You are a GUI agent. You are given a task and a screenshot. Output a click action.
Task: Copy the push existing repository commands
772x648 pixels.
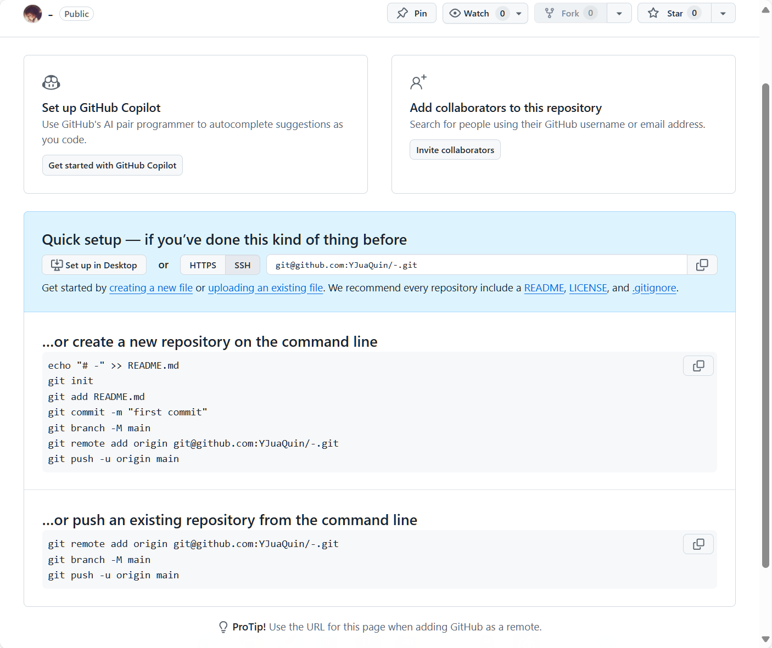(x=698, y=544)
